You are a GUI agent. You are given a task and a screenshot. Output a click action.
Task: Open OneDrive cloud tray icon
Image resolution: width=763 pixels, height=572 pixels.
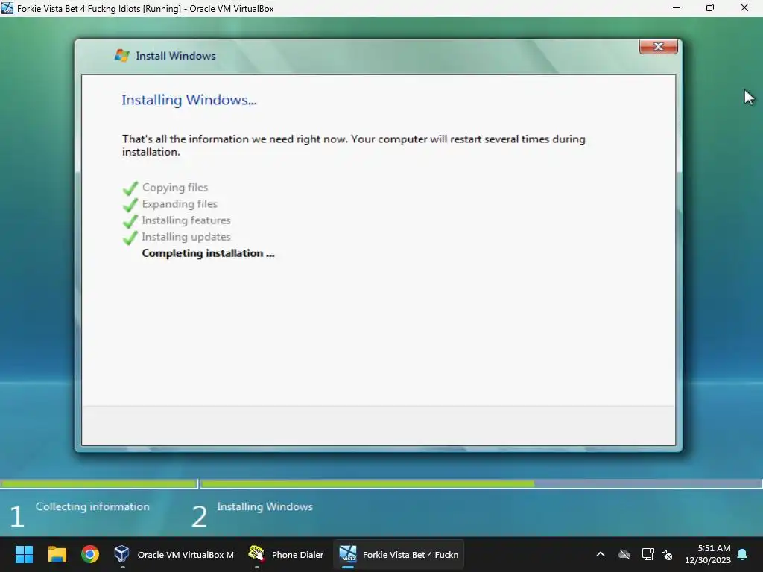coord(624,554)
